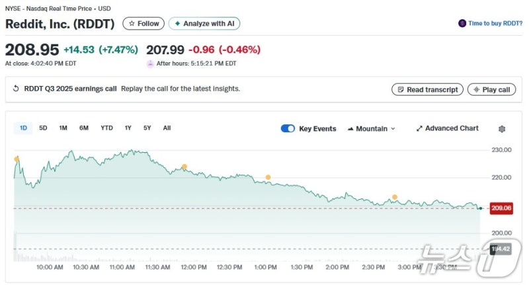Click key event dot near 12:00 PM
Viewport: 529px width, 285px height.
coord(184,167)
